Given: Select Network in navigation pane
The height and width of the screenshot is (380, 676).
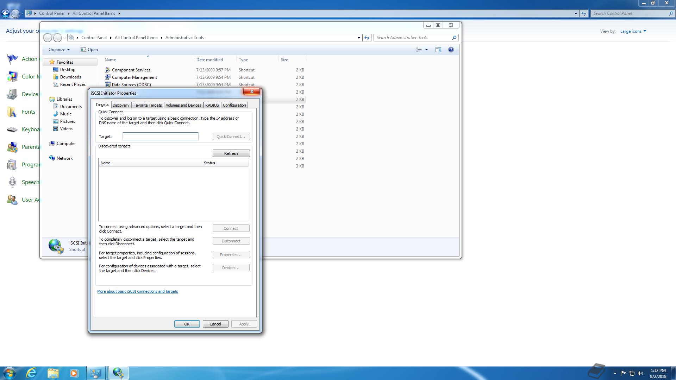Looking at the screenshot, I should click(64, 158).
